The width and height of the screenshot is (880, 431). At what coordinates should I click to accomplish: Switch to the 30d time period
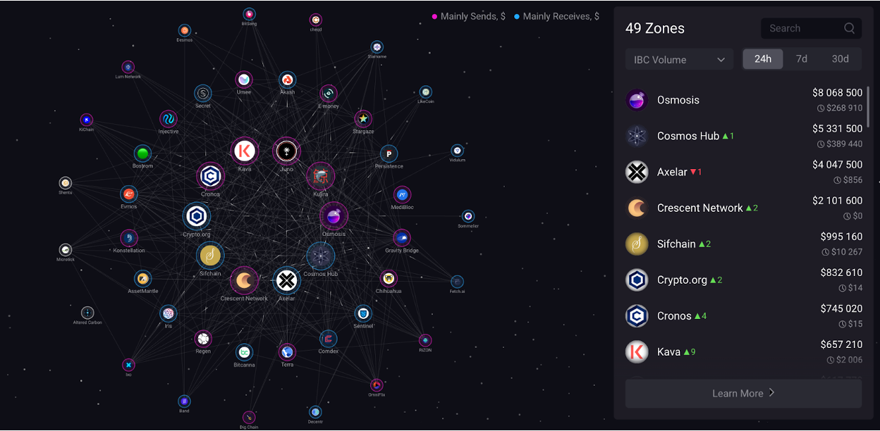click(x=840, y=59)
